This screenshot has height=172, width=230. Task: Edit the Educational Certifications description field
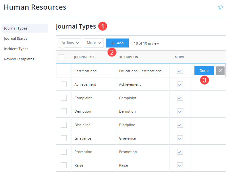[x=143, y=71]
